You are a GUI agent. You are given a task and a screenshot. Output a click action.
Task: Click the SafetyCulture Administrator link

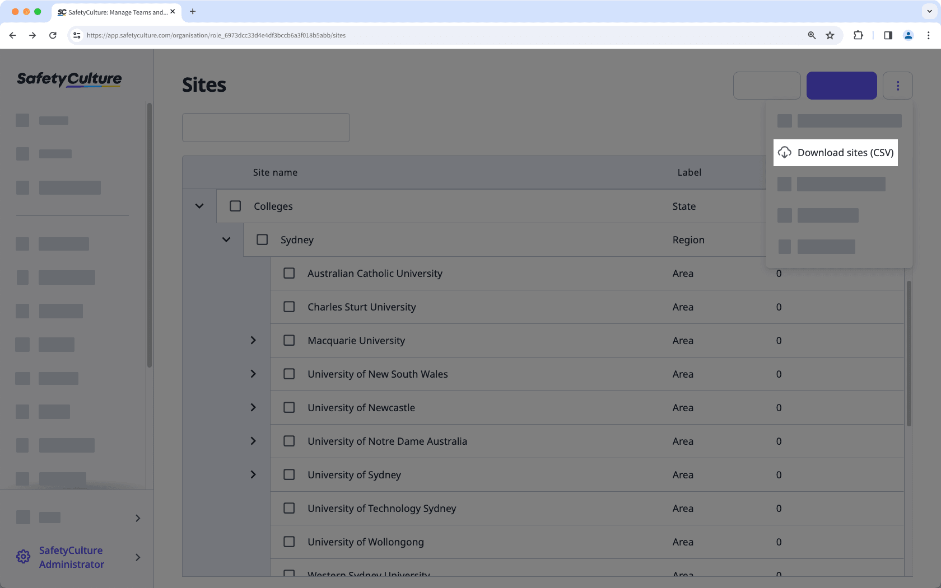coord(71,557)
